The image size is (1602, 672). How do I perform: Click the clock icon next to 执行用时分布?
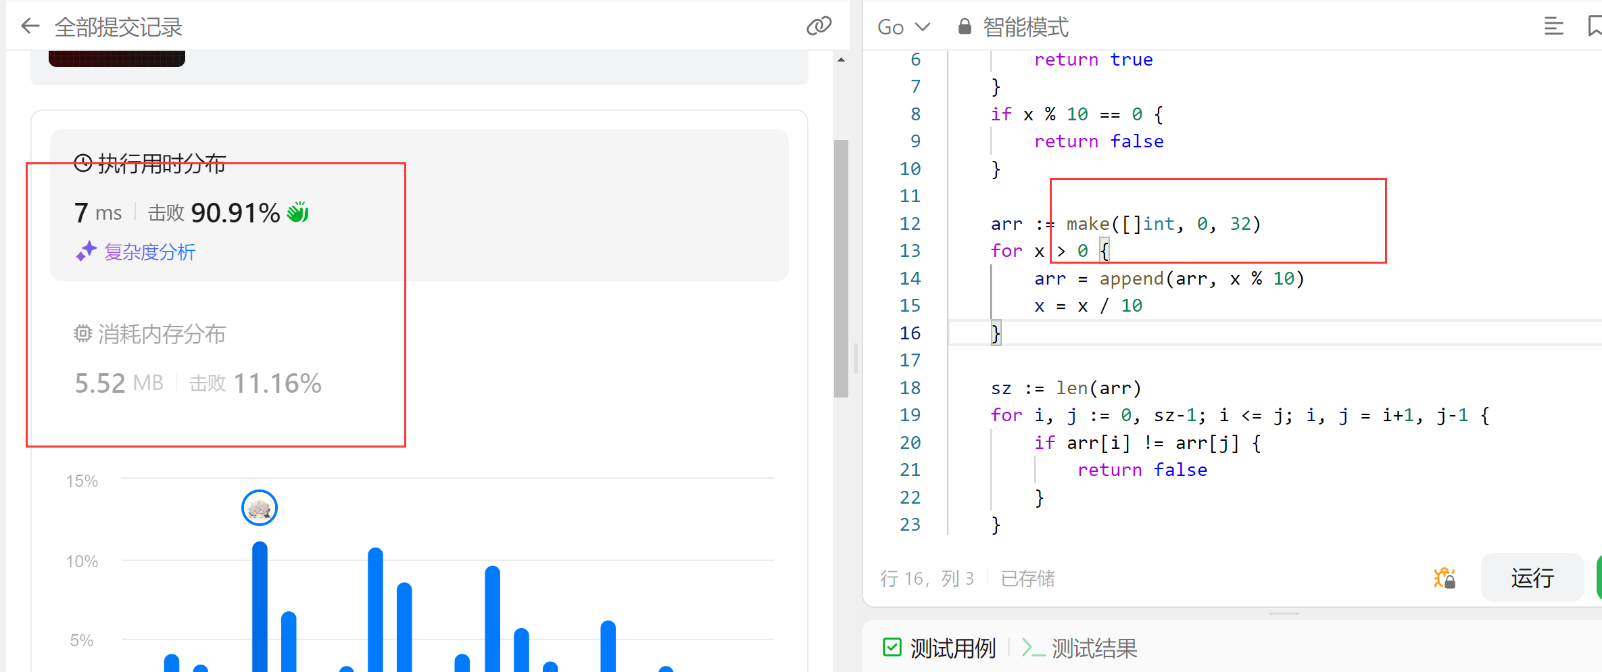[82, 163]
